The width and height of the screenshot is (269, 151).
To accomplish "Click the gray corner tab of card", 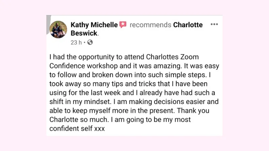I will point(48,24).
